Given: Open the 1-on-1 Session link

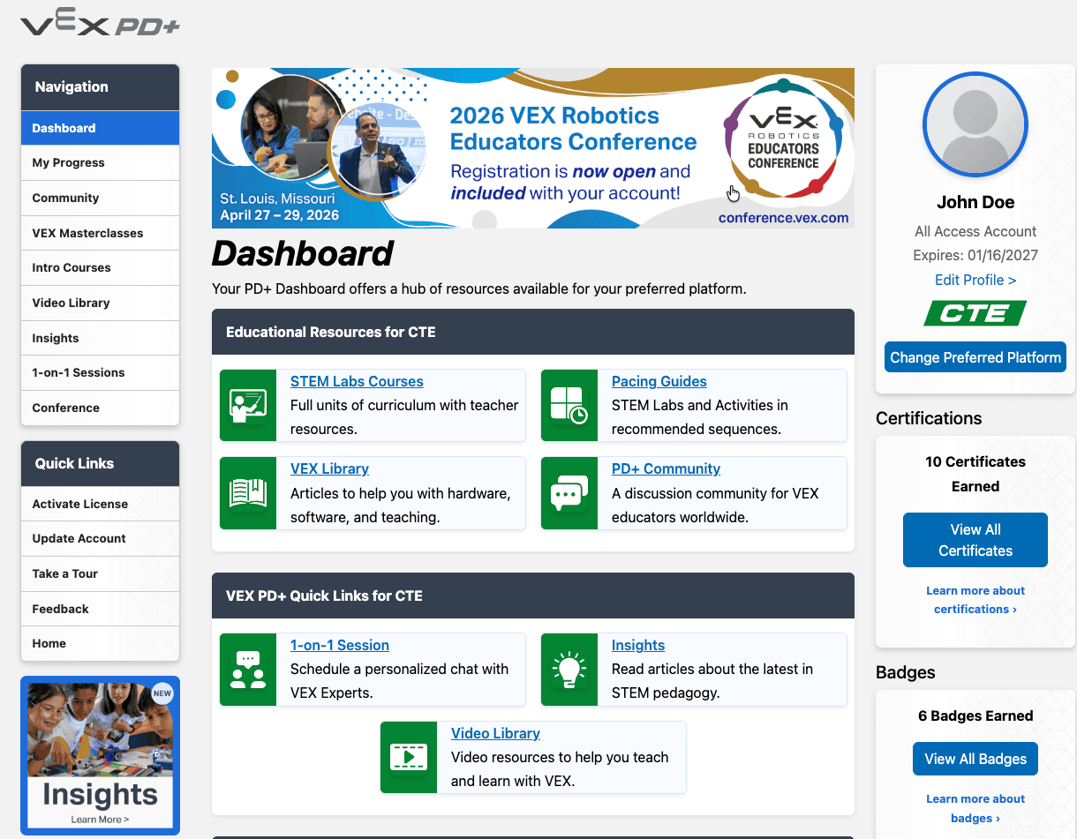Looking at the screenshot, I should click(340, 645).
